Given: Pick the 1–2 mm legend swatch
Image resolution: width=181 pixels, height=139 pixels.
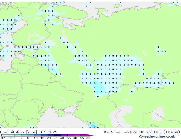Looking at the screenshot, I should (18, 135).
